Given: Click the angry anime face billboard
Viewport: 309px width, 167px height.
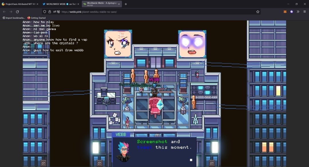Looking at the screenshot, I should [118, 44].
